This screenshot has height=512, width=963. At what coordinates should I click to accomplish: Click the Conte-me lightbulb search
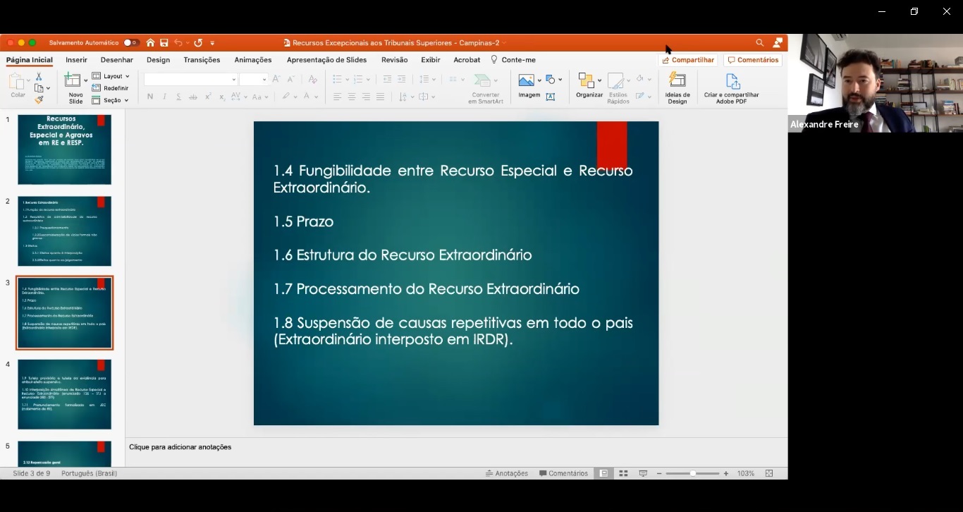pos(513,60)
